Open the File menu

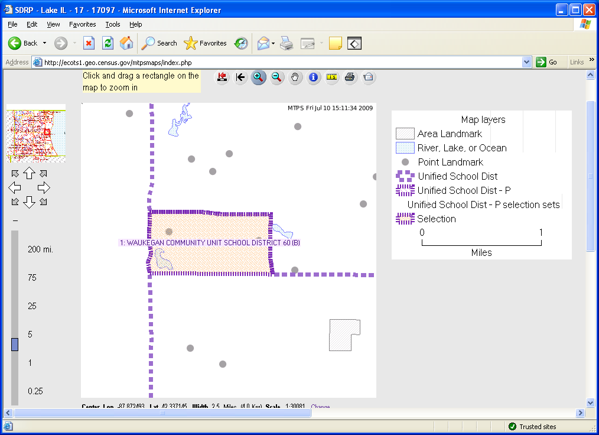coord(12,24)
